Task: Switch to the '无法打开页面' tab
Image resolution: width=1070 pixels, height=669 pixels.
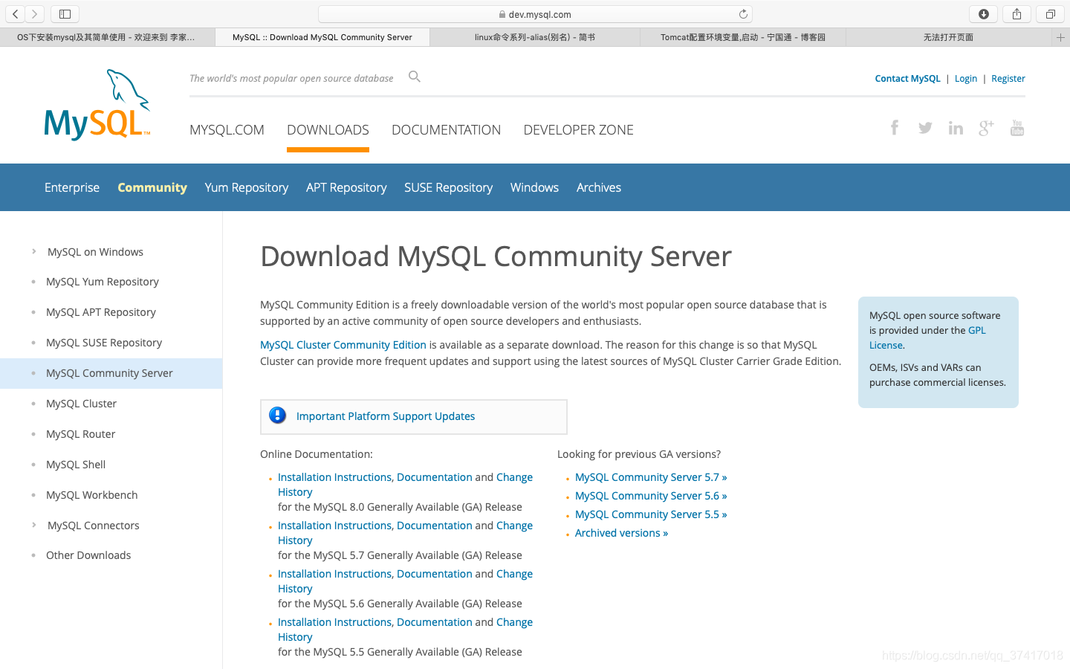Action: point(949,37)
